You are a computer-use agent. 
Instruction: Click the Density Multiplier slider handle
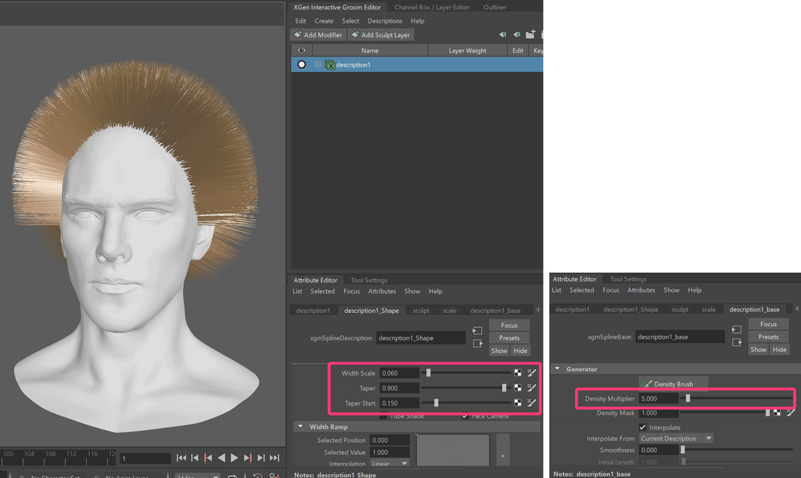click(688, 399)
